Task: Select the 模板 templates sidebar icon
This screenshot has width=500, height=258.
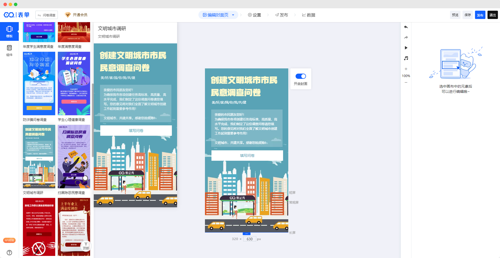Action: coord(9,31)
